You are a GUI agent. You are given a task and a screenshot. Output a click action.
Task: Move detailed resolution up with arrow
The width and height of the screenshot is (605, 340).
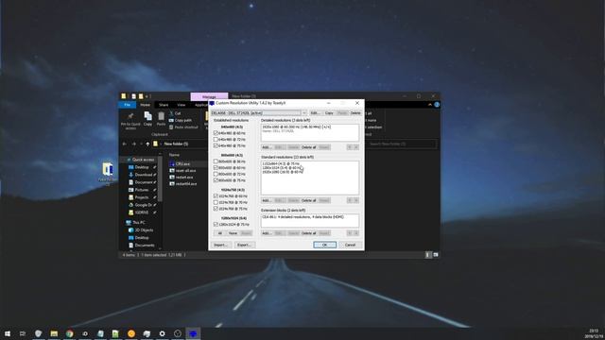pyautogui.click(x=350, y=147)
